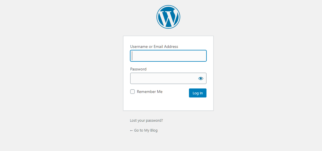Viewport: 322px width, 151px height.
Task: Click the WordPress logo above the form
Action: pyautogui.click(x=168, y=17)
